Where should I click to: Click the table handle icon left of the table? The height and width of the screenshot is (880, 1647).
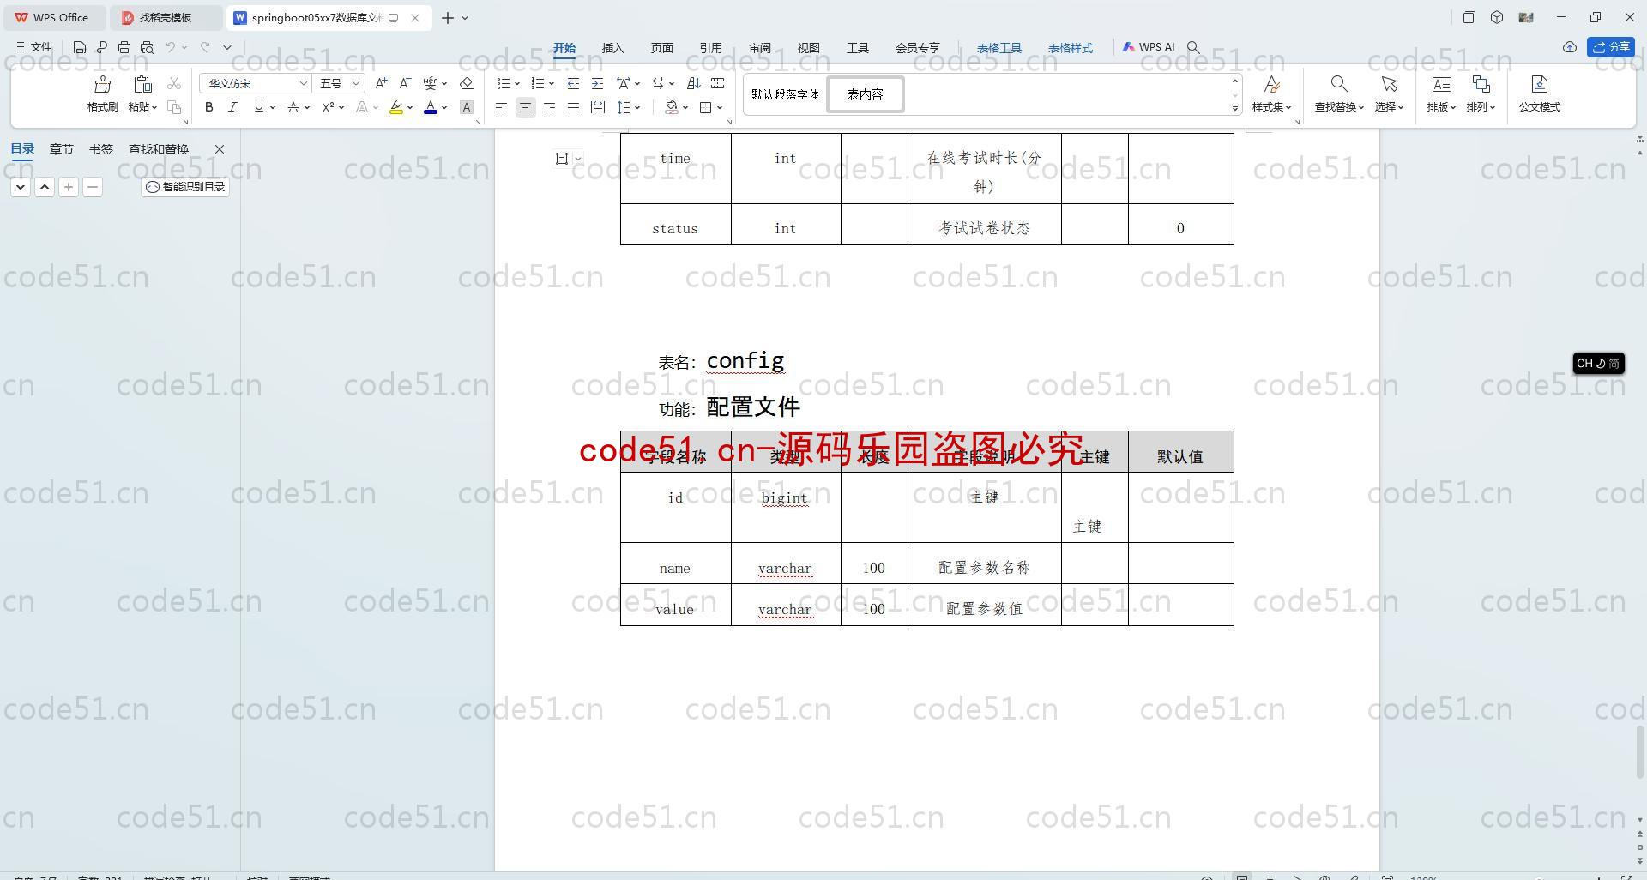point(562,158)
